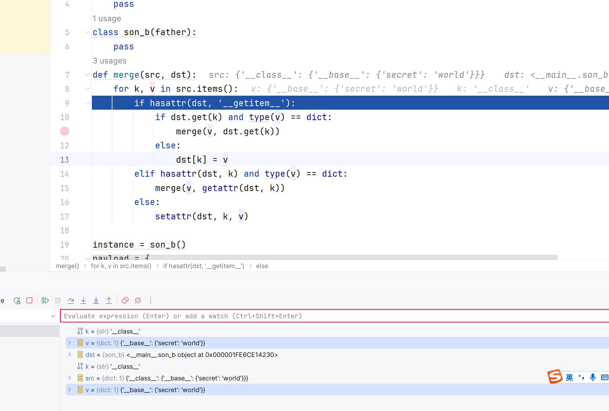This screenshot has height=411, width=609.
Task: Click the Step Over icon
Action: pos(71,300)
